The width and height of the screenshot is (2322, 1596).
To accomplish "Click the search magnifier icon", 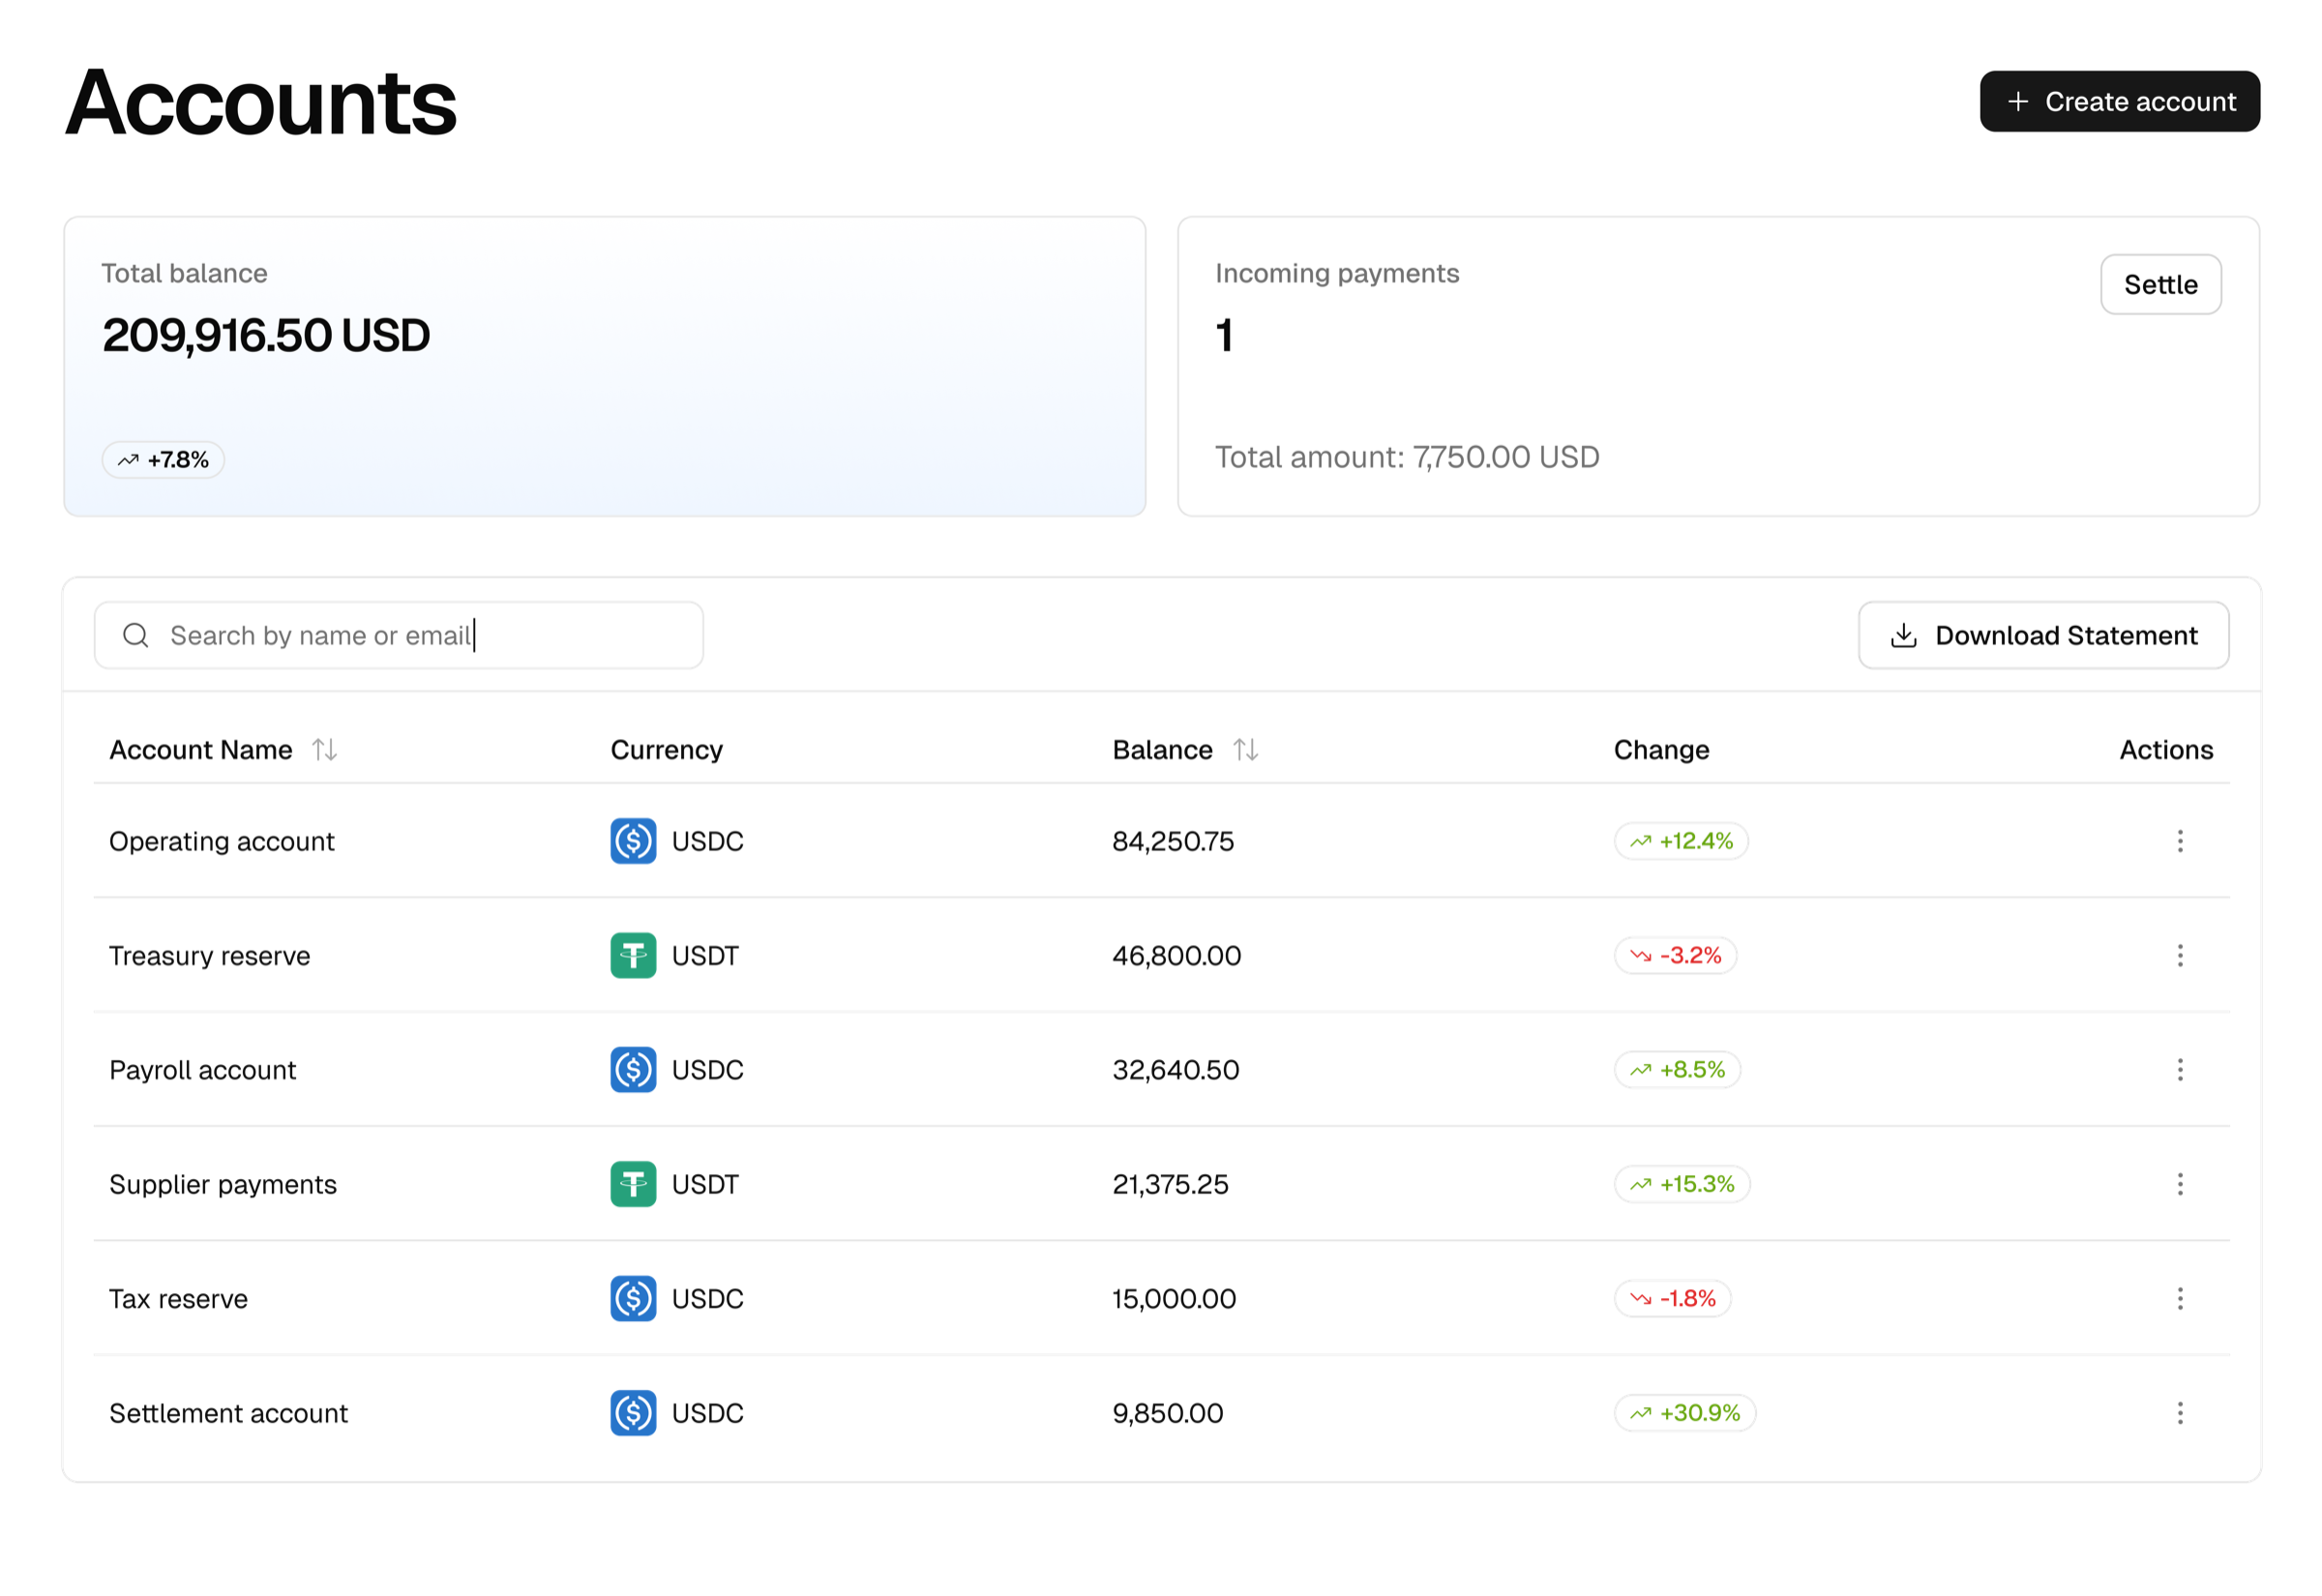I will (136, 635).
